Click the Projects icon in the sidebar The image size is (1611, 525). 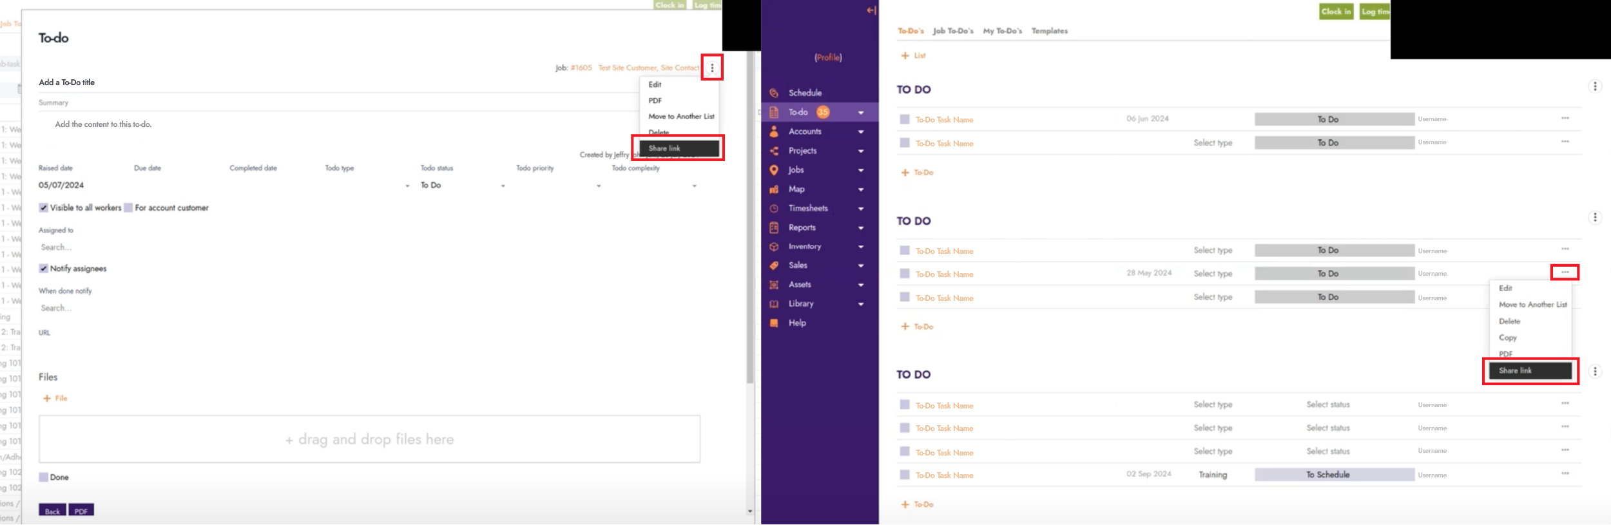point(774,151)
